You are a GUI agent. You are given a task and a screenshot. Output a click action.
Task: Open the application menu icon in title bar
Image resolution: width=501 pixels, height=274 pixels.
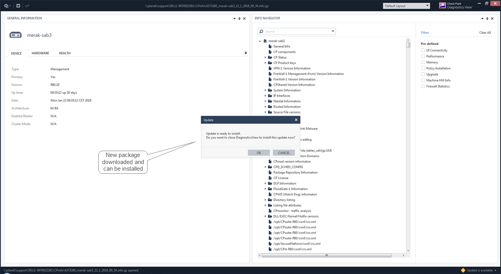click(7, 6)
